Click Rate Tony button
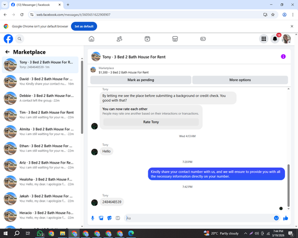 click(x=151, y=122)
